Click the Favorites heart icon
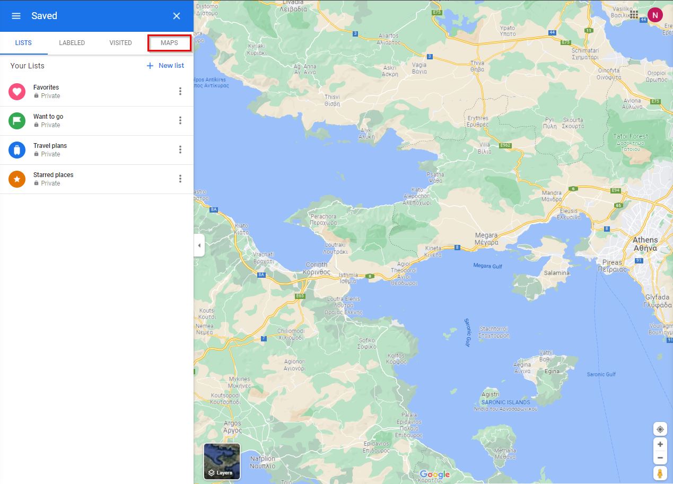673x484 pixels. pos(17,92)
